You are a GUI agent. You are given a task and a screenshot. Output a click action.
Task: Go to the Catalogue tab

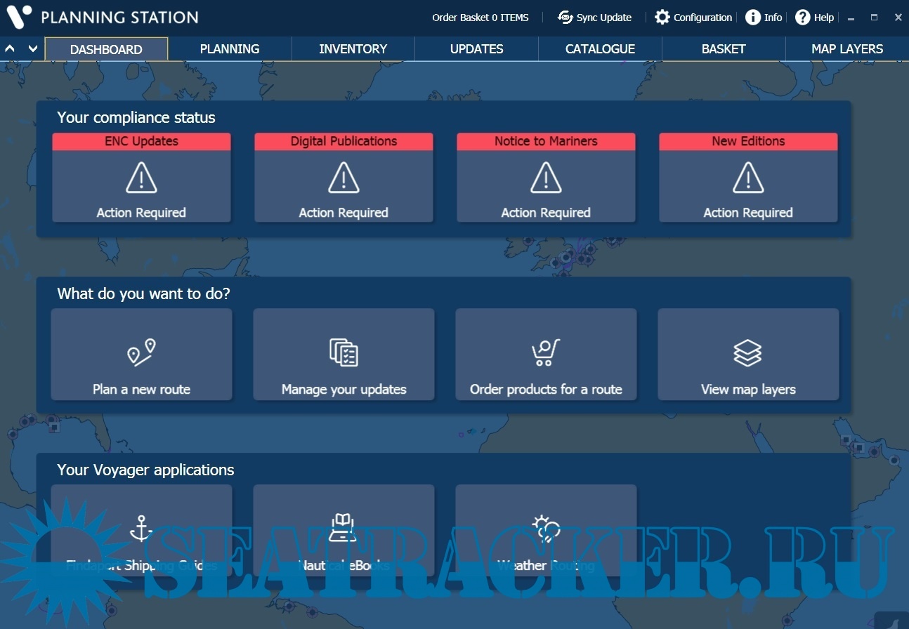(600, 49)
